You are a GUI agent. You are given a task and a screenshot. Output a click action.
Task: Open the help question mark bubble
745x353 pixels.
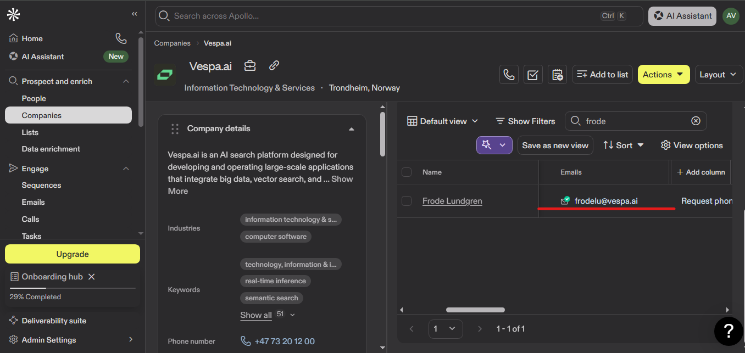729,331
